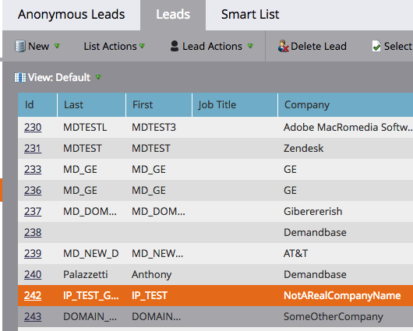The width and height of the screenshot is (413, 331).
Task: Open lead ID 240 link
Action: (33, 275)
